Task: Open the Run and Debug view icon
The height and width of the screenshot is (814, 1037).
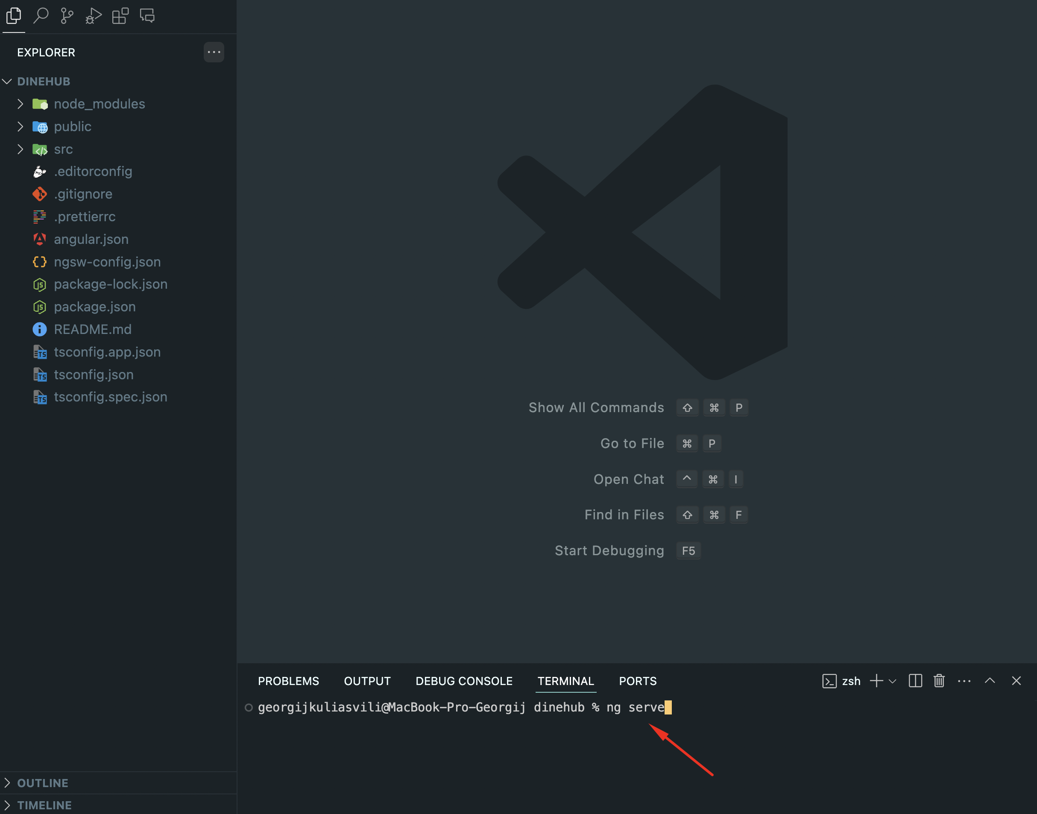Action: 94,16
